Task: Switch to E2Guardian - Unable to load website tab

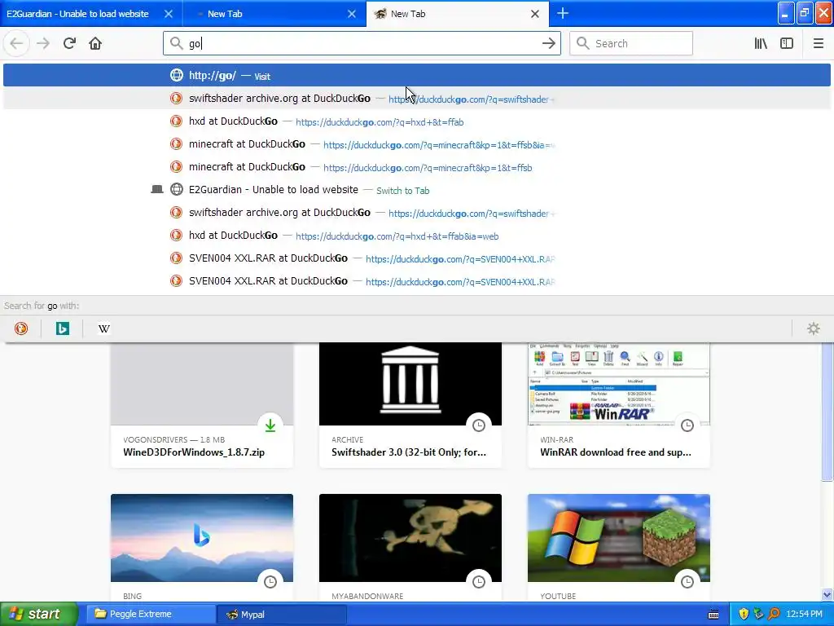Action: point(77,14)
